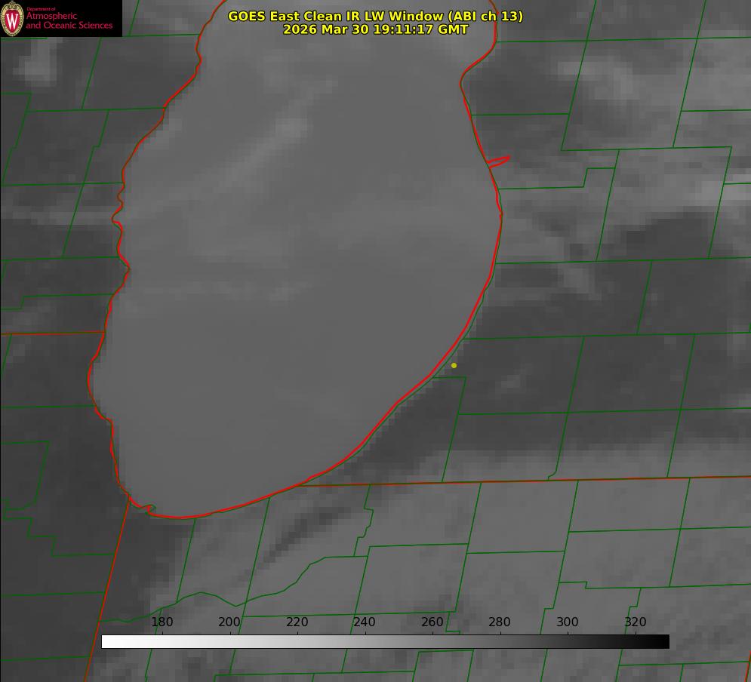Click the 200 colorbar label
The height and width of the screenshot is (682, 751).
[229, 622]
